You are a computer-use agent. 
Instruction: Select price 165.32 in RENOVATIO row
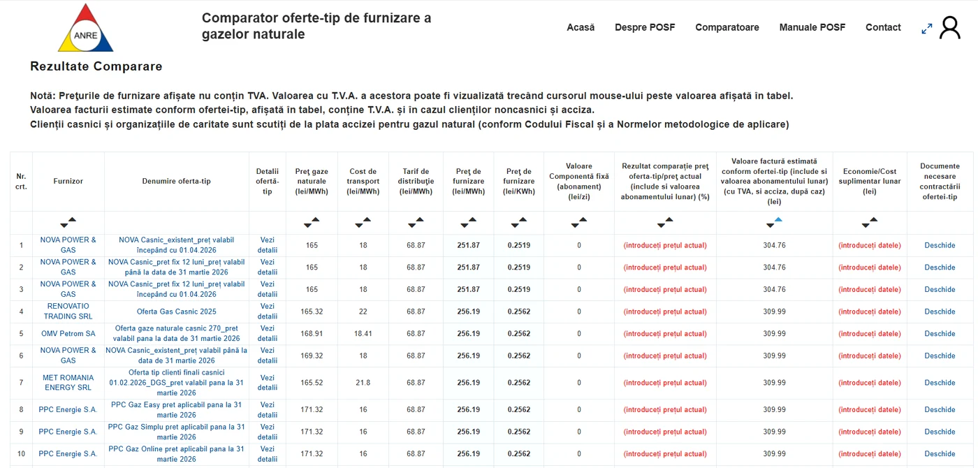tap(312, 312)
